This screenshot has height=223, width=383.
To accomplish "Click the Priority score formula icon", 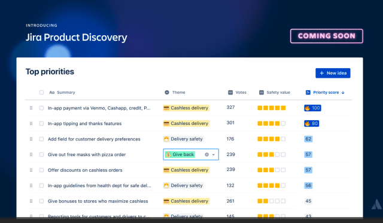I will (308, 93).
